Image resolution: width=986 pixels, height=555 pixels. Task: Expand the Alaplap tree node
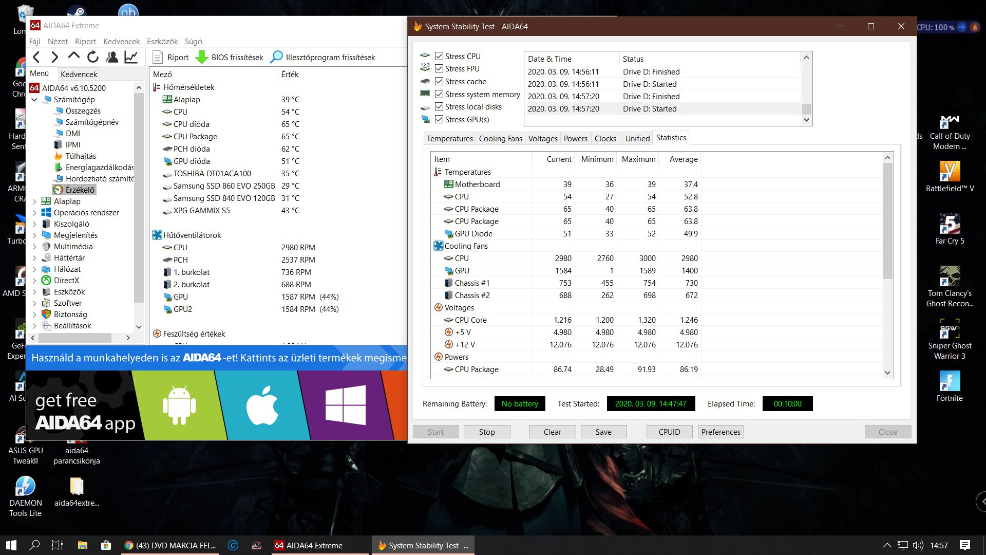pyautogui.click(x=34, y=201)
